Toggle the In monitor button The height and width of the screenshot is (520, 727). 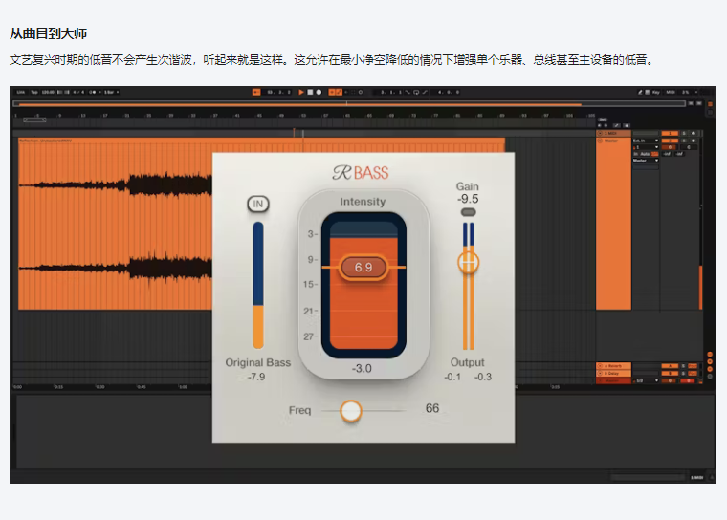(x=636, y=154)
